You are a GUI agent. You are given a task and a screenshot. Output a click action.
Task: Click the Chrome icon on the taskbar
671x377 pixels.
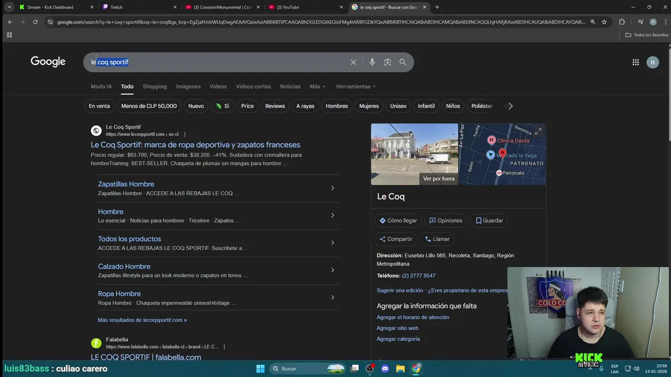pos(416,369)
